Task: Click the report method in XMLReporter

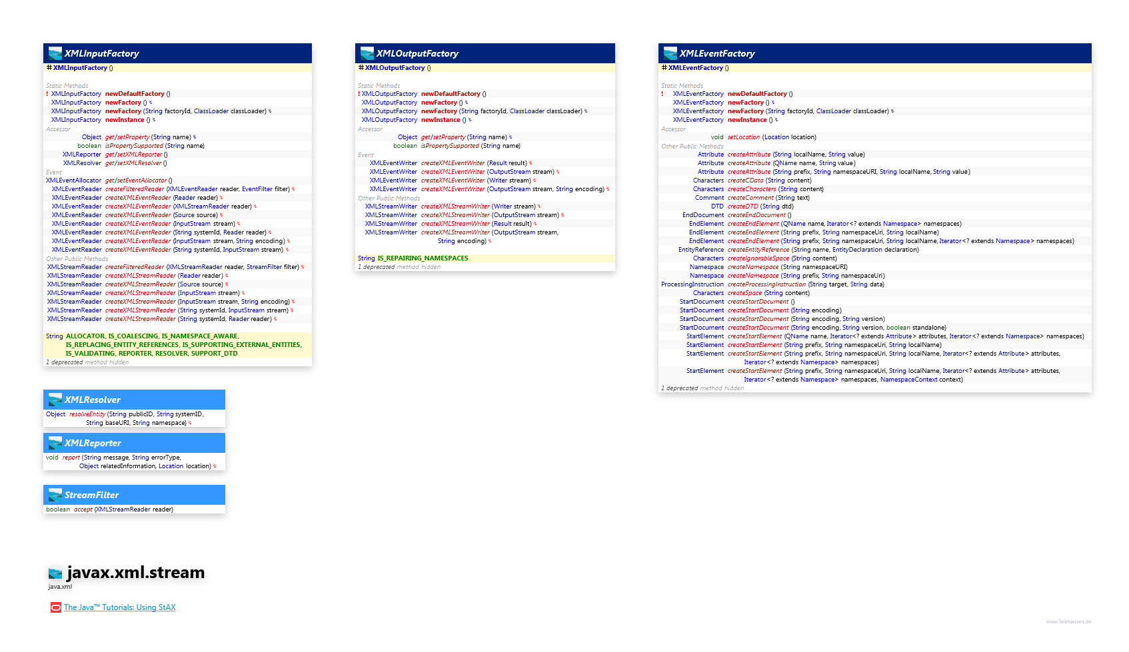Action: tap(71, 458)
